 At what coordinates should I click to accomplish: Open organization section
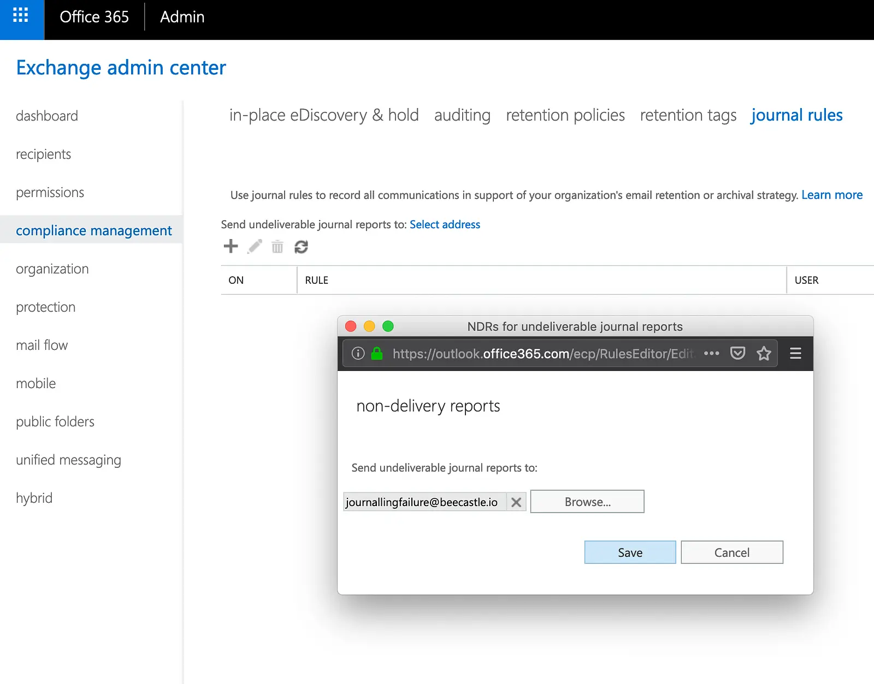(52, 269)
